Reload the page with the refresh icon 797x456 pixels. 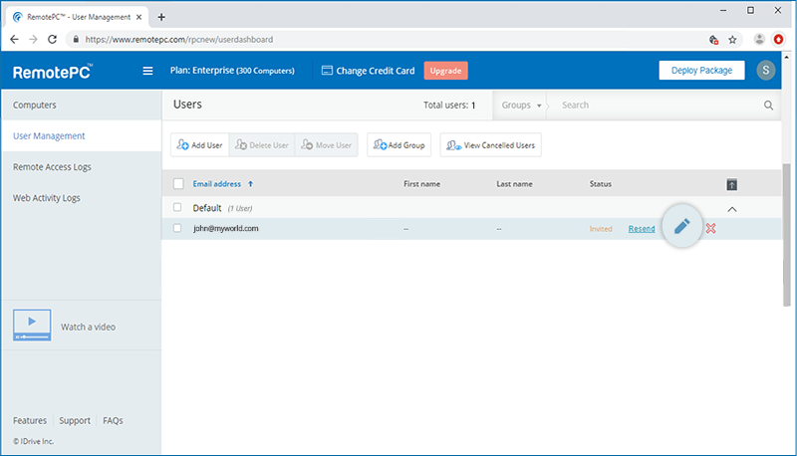point(52,39)
